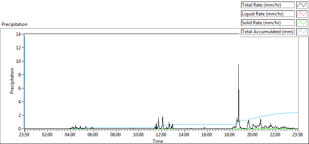Click the Precipitation chart caption

pyautogui.click(x=14, y=24)
